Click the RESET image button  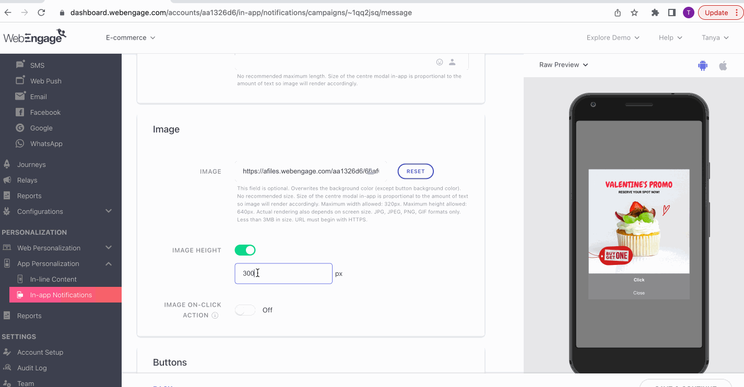[x=416, y=171]
